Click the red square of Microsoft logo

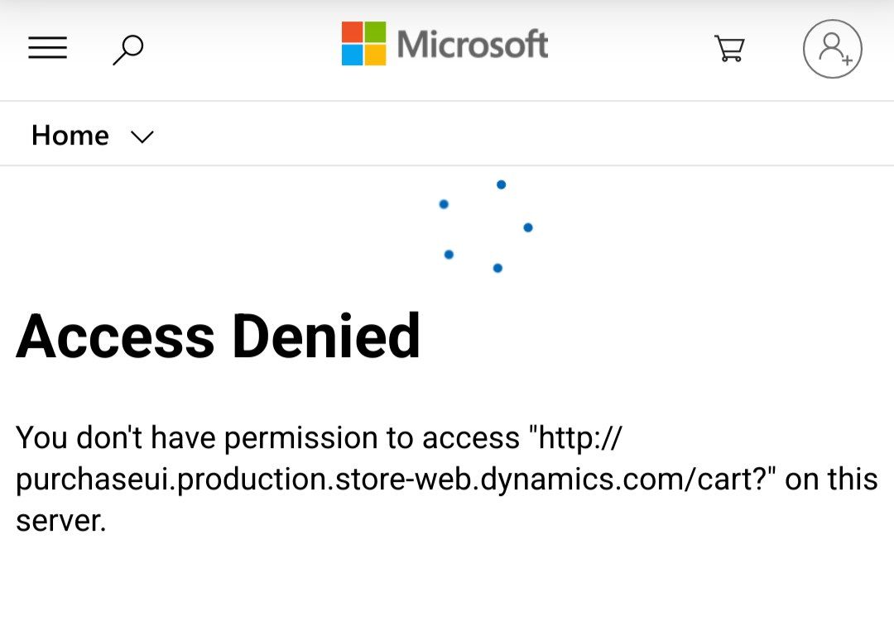(x=353, y=32)
